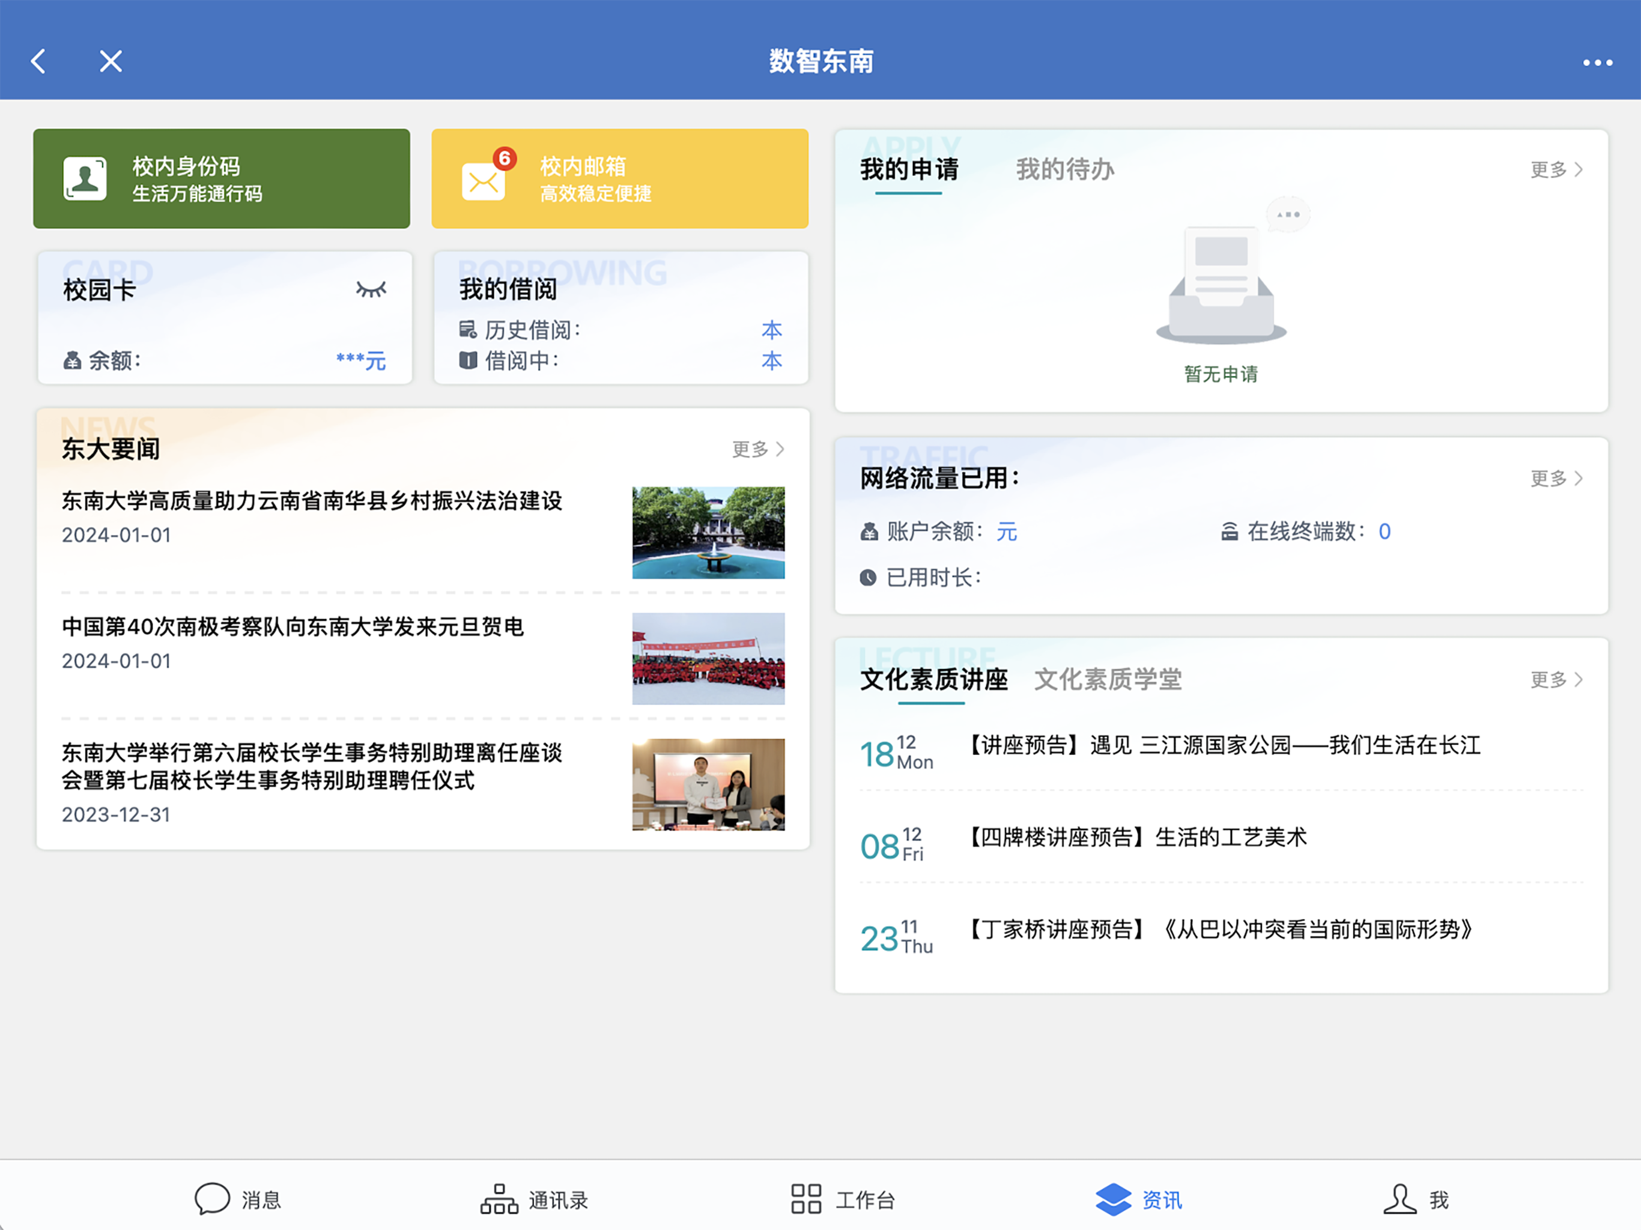Open the appointment ceremony photo thumbnail

click(x=708, y=784)
